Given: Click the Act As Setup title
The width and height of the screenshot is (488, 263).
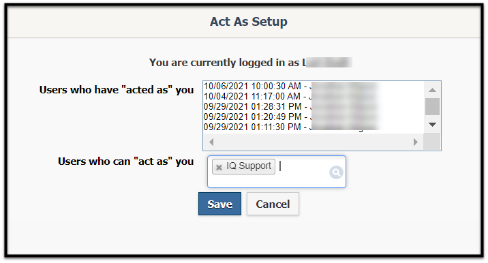Looking at the screenshot, I should (x=249, y=22).
